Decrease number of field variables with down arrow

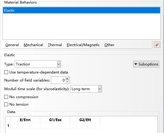67,82
